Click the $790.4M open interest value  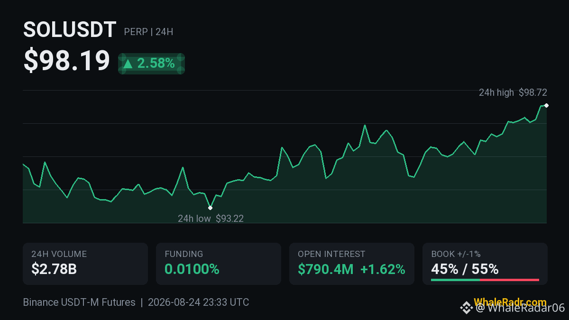pyautogui.click(x=326, y=270)
